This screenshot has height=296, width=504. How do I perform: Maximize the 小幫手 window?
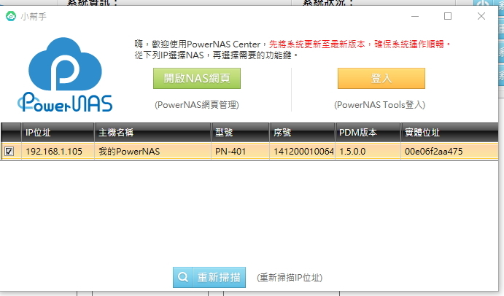(x=448, y=16)
